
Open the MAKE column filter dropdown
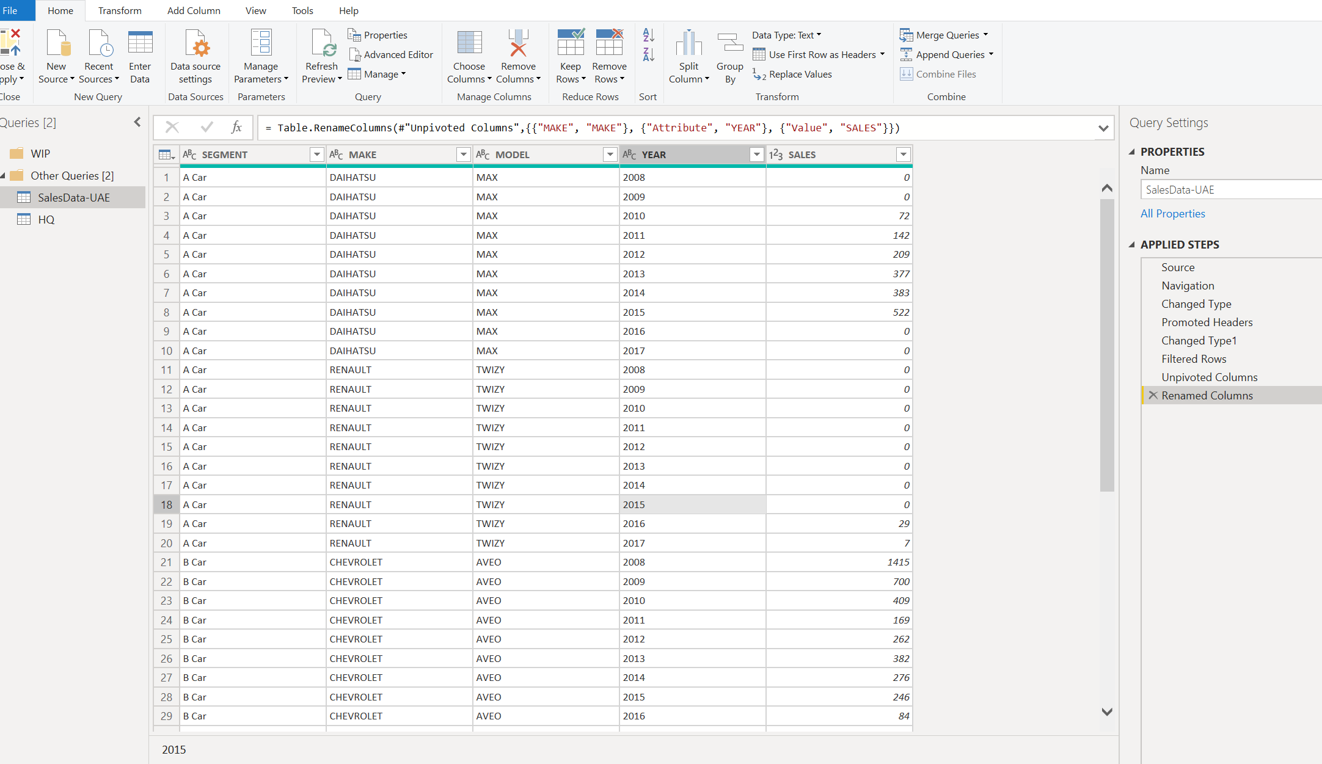coord(463,155)
